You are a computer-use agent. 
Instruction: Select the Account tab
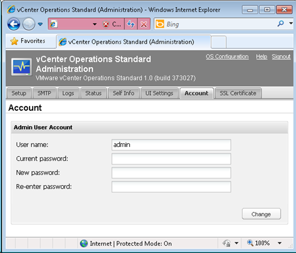click(x=197, y=93)
